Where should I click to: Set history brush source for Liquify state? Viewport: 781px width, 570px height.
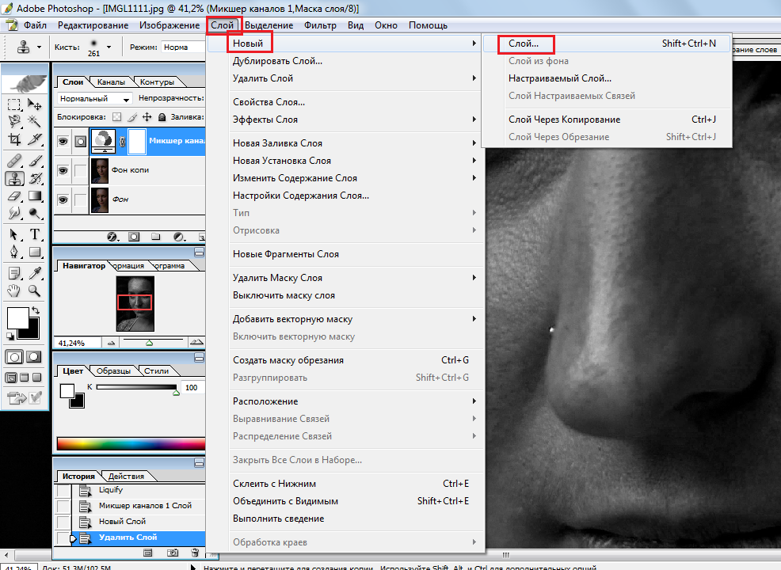(x=63, y=490)
